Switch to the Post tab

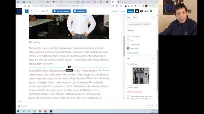tap(128, 17)
